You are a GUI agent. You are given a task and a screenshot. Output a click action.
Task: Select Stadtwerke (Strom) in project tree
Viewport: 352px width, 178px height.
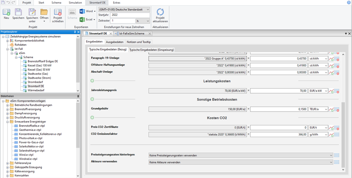click(40, 78)
